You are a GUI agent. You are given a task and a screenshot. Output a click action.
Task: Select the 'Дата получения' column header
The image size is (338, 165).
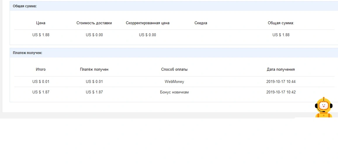(x=281, y=70)
